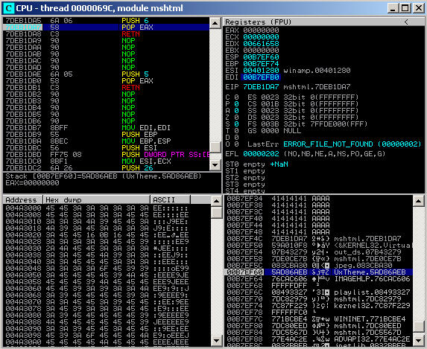
Task: Click the EIP value 7DEB1DA7
Action: (x=261, y=87)
